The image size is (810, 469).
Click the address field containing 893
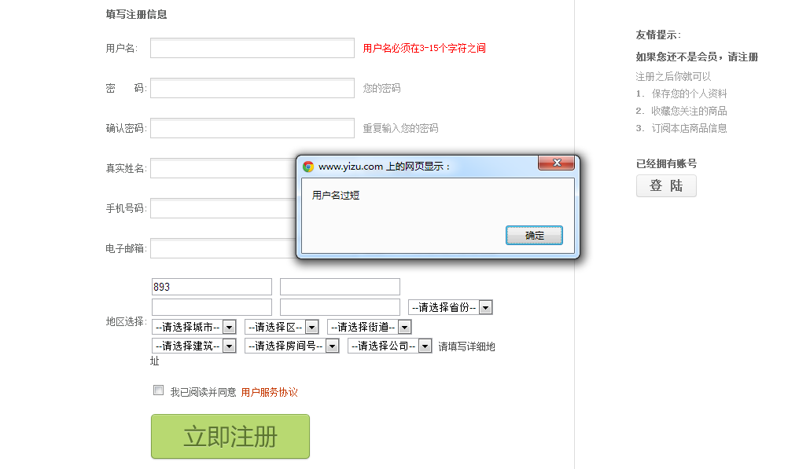212,287
